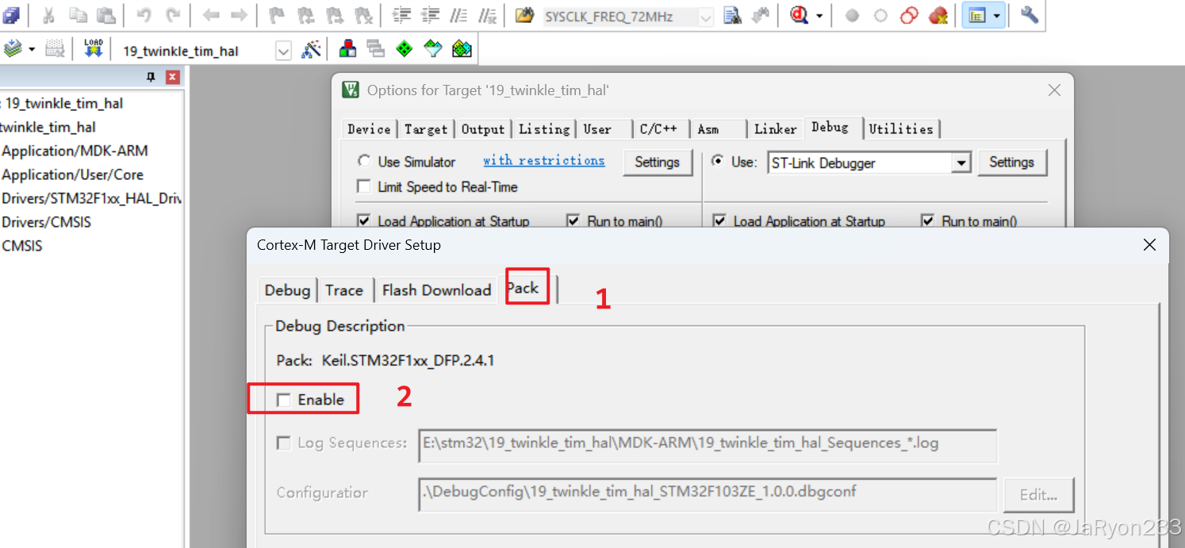Kill all breakpoints icon

pos(938,15)
